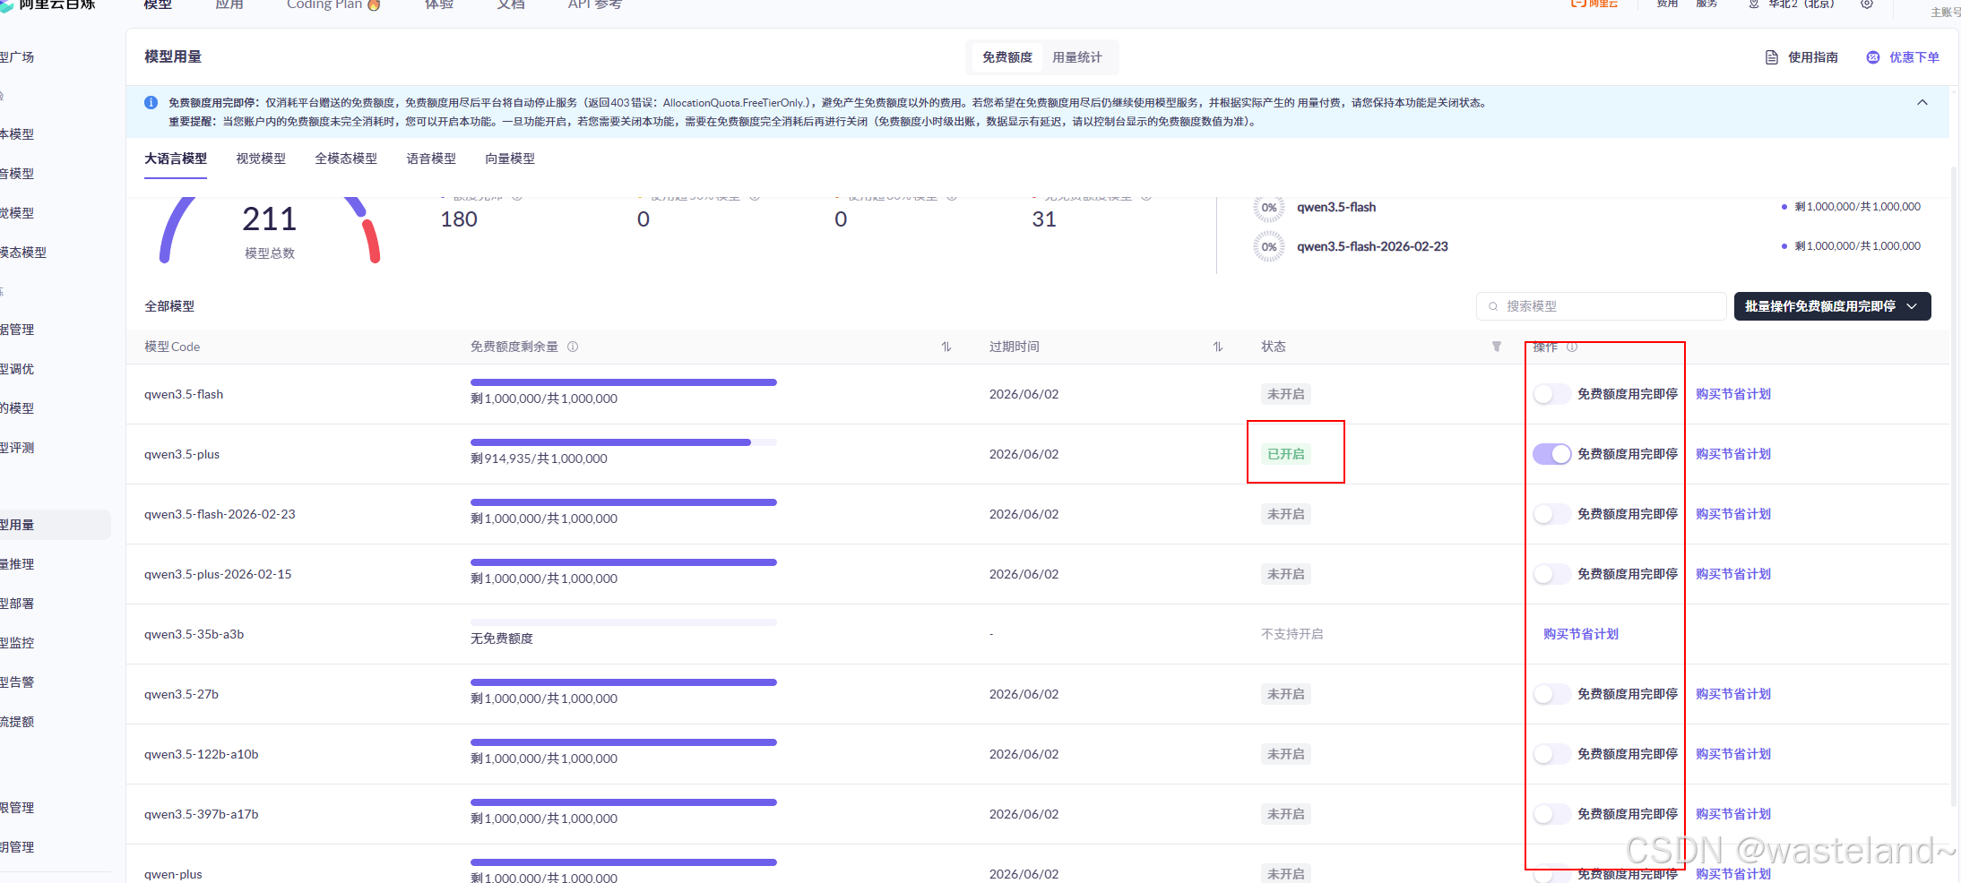Click 购买节省计划 for qwen3.5-flash
The image size is (1961, 883).
1733,394
